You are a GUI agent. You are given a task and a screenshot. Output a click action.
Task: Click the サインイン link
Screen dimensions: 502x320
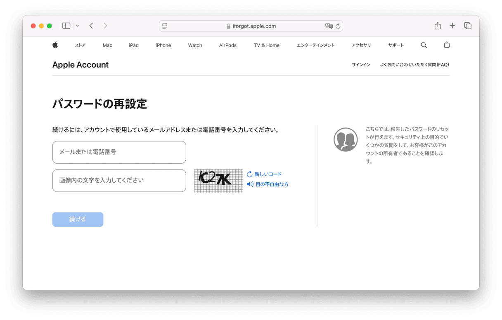click(x=361, y=65)
